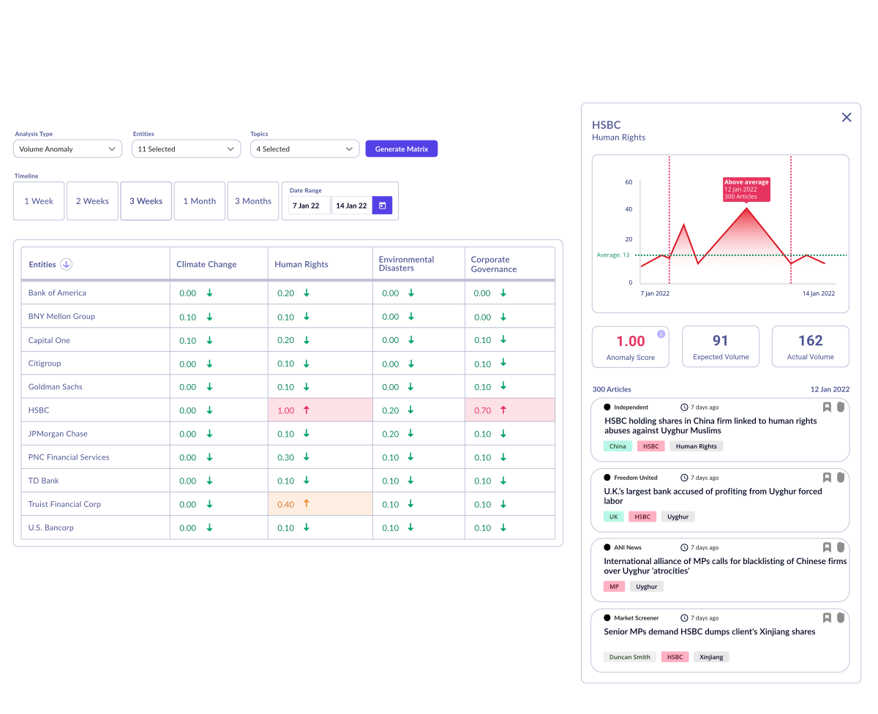This screenshot has width=878, height=714.
Task: Bookmark the ANI News article
Action: pos(827,547)
